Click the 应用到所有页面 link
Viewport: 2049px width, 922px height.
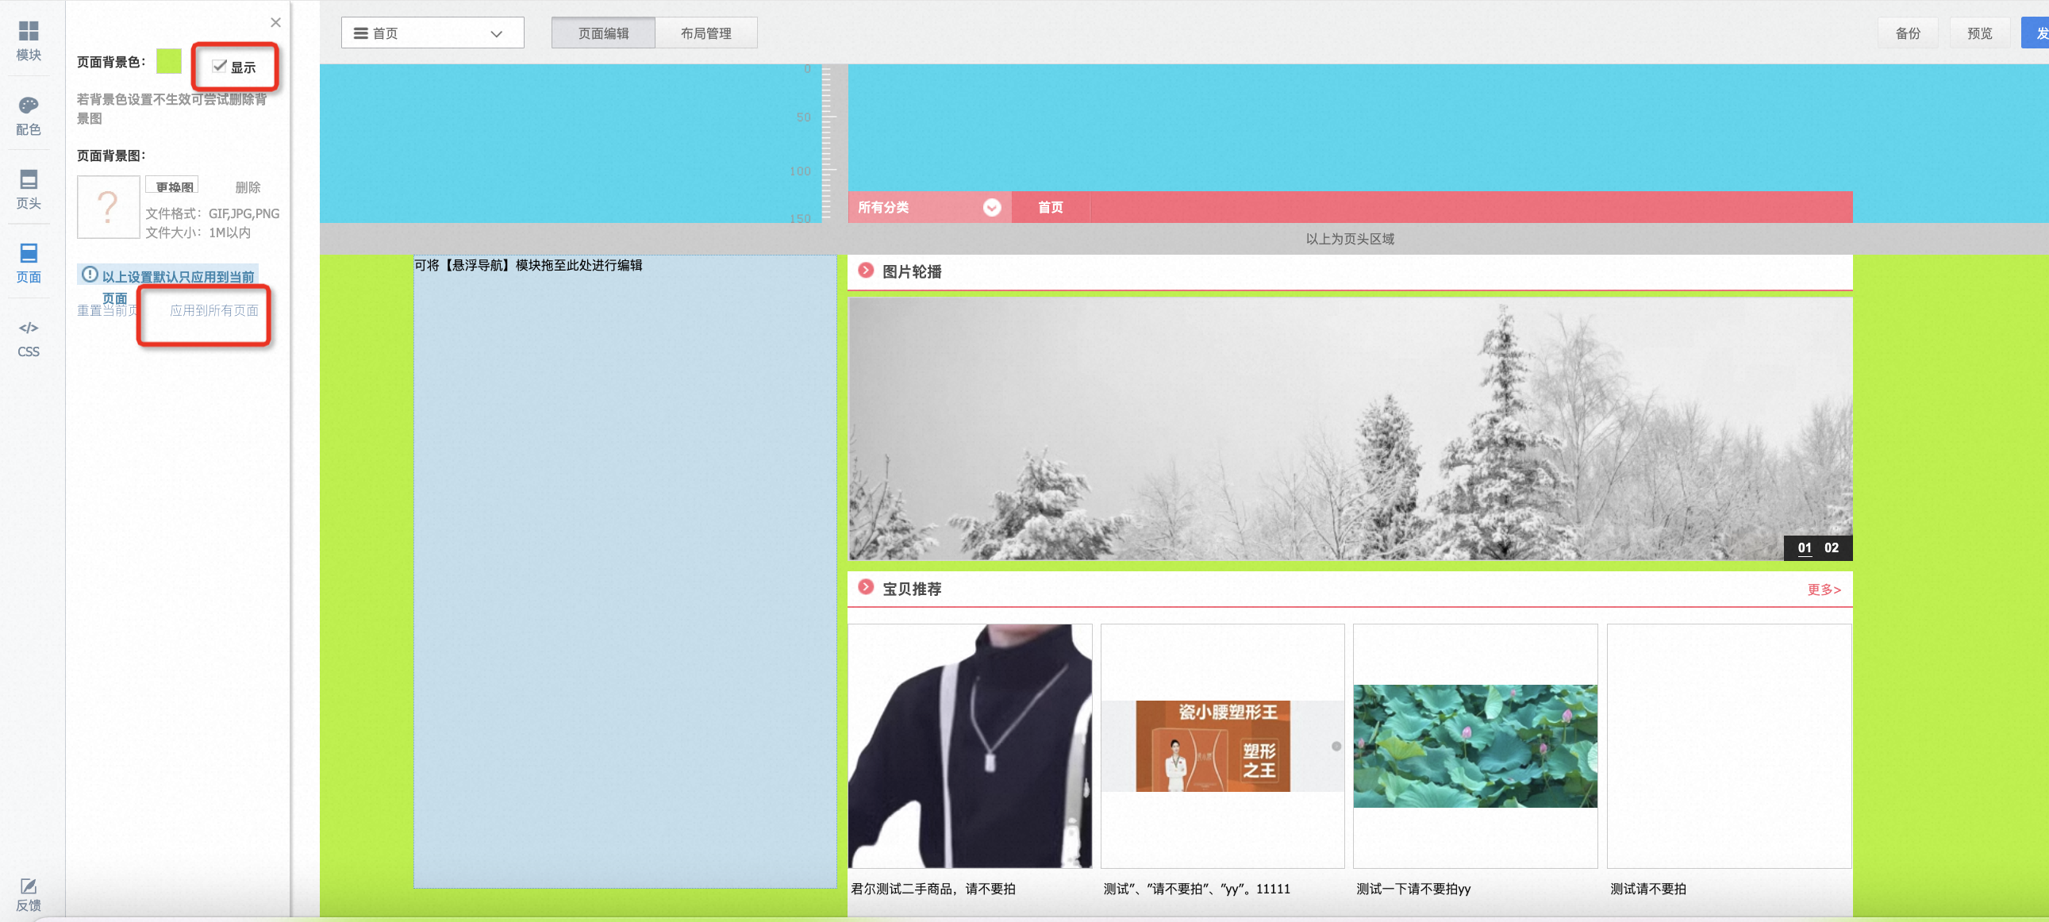pos(214,310)
